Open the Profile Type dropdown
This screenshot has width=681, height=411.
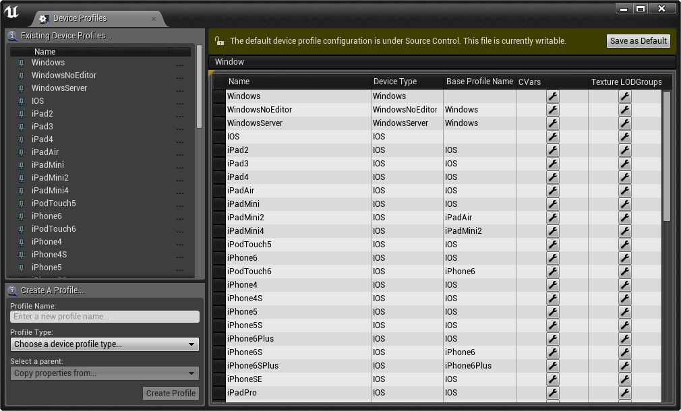click(x=105, y=344)
